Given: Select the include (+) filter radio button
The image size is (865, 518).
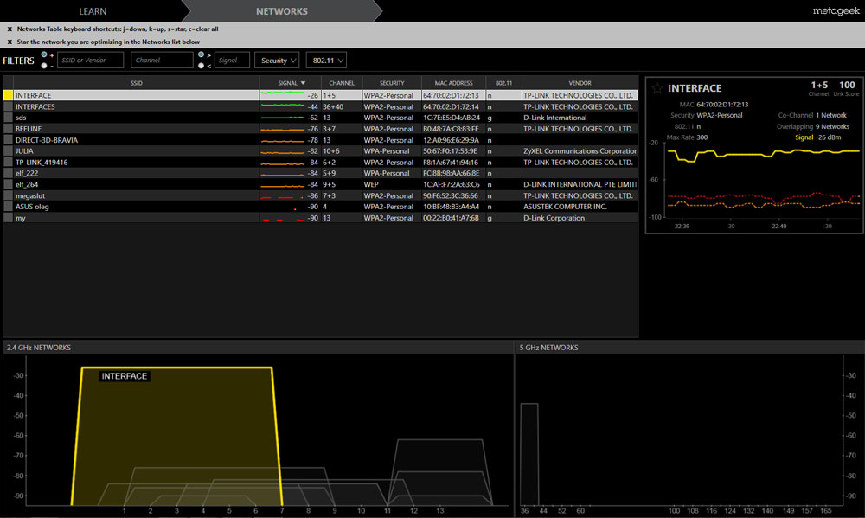Looking at the screenshot, I should pyautogui.click(x=43, y=55).
